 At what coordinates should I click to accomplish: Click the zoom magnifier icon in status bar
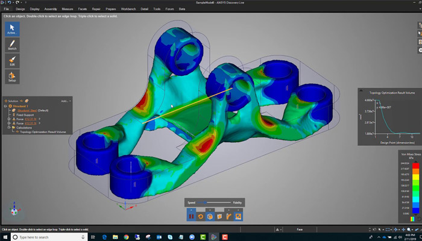pyautogui.click(x=409, y=230)
